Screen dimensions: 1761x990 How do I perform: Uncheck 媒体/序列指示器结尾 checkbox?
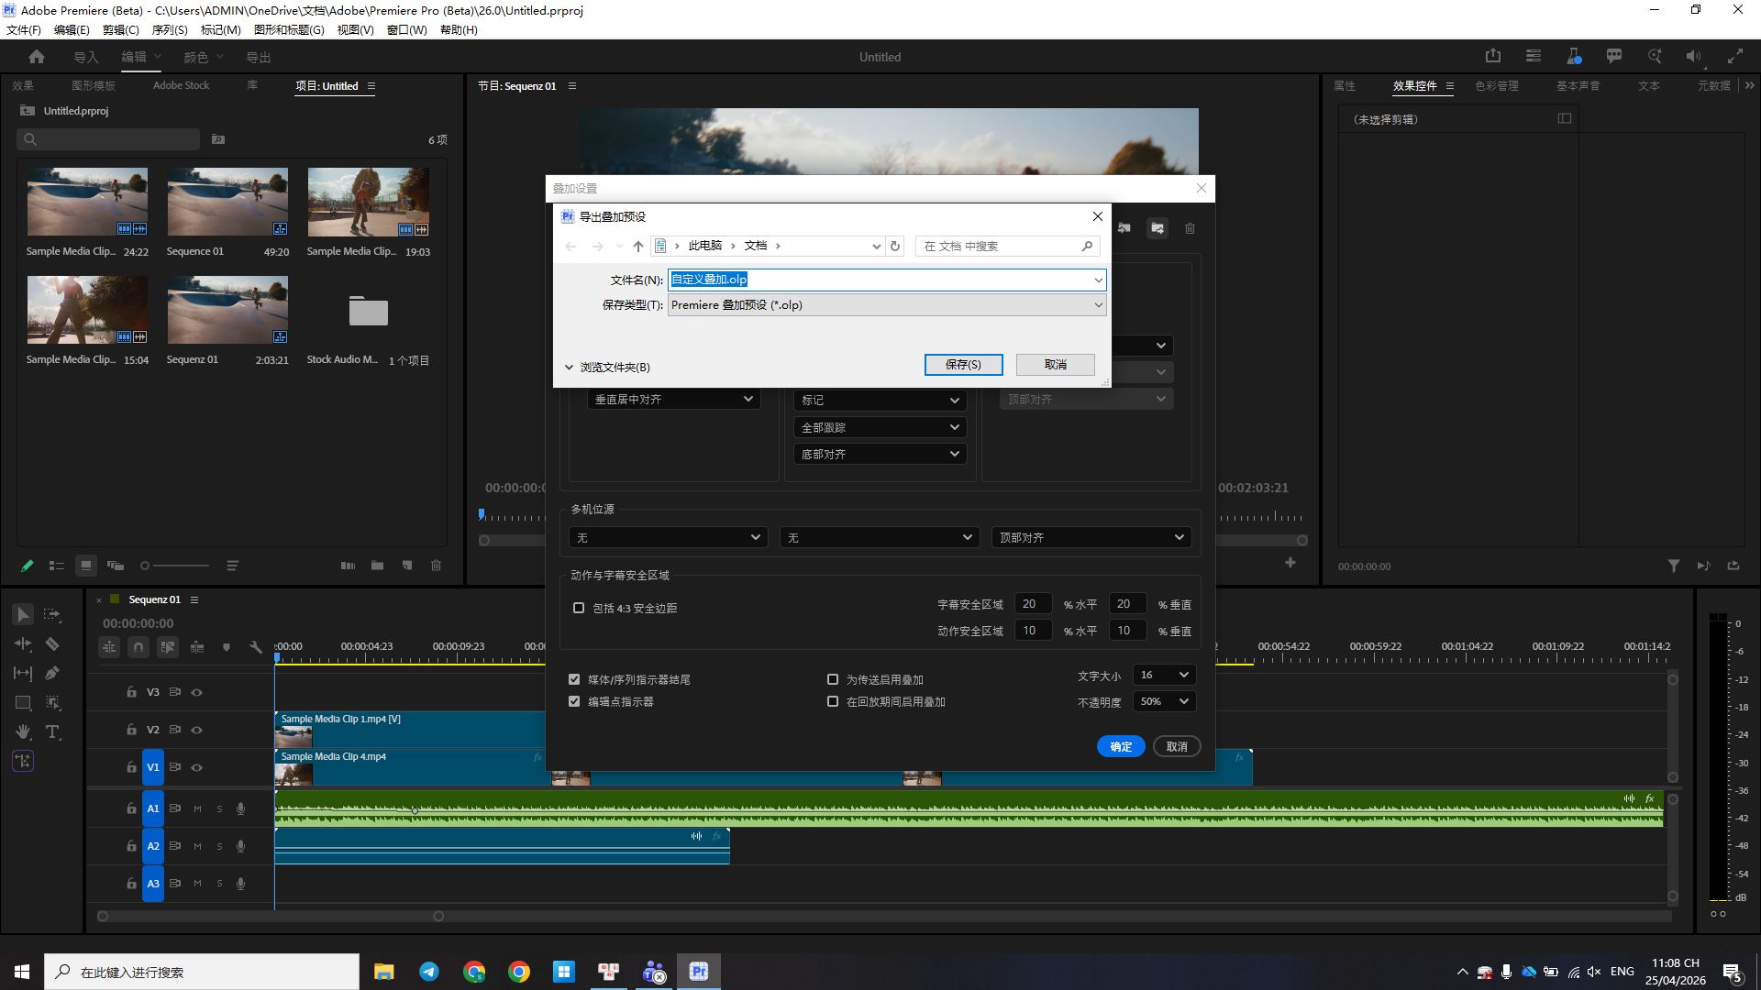coord(574,679)
